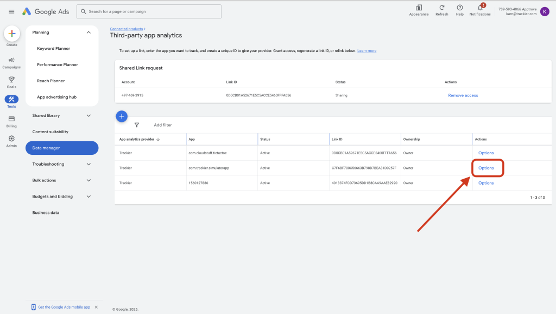Collapse the Planning section
Viewport: 556px width, 314px height.
point(89,32)
